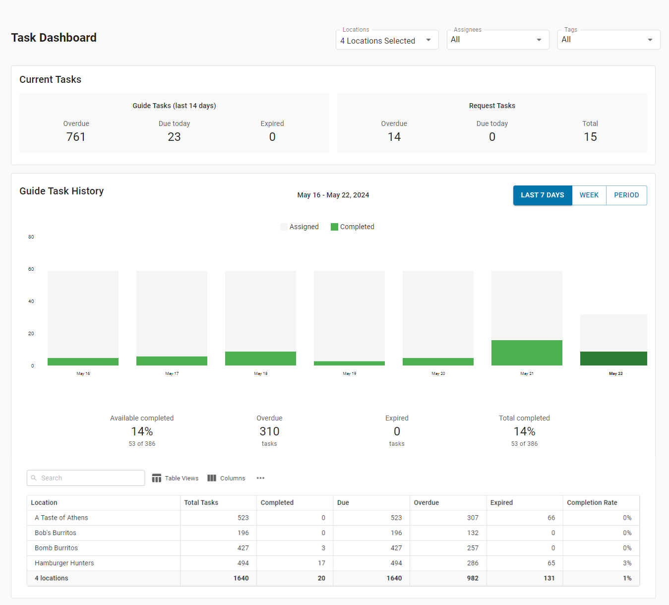
Task: Switch to the WEEK view
Action: point(589,195)
